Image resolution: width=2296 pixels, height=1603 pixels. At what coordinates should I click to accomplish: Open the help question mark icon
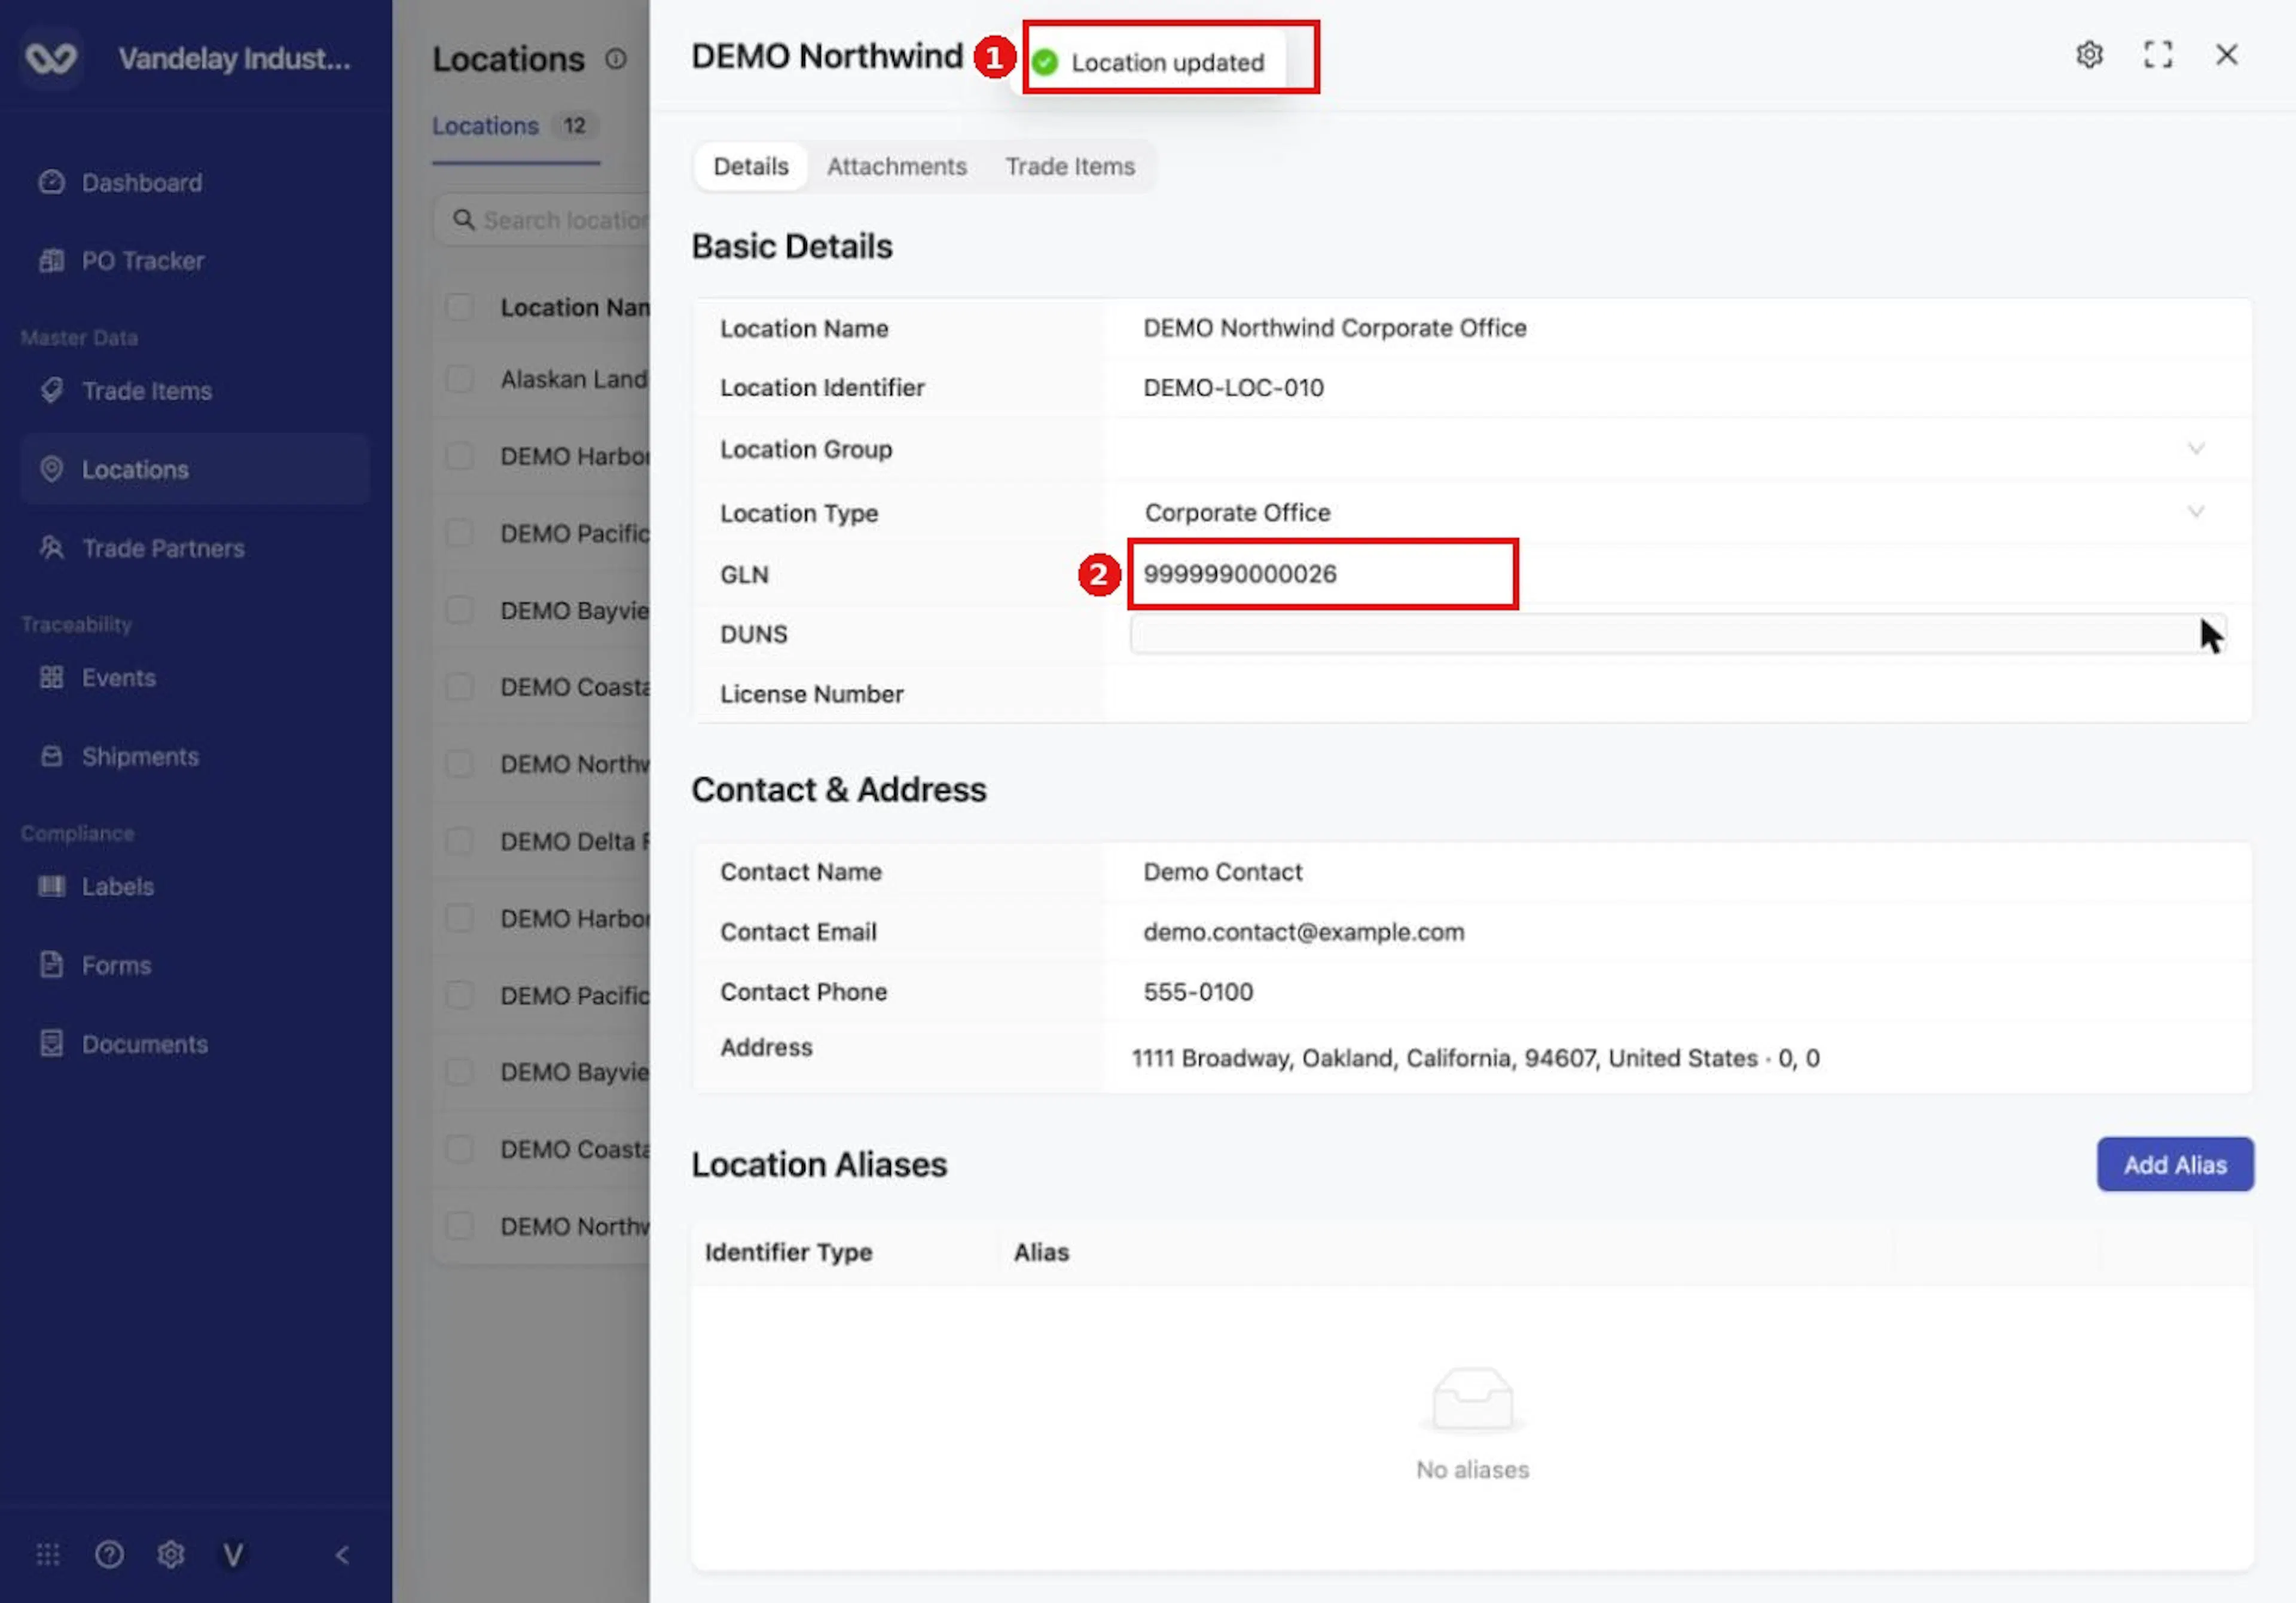pos(109,1555)
